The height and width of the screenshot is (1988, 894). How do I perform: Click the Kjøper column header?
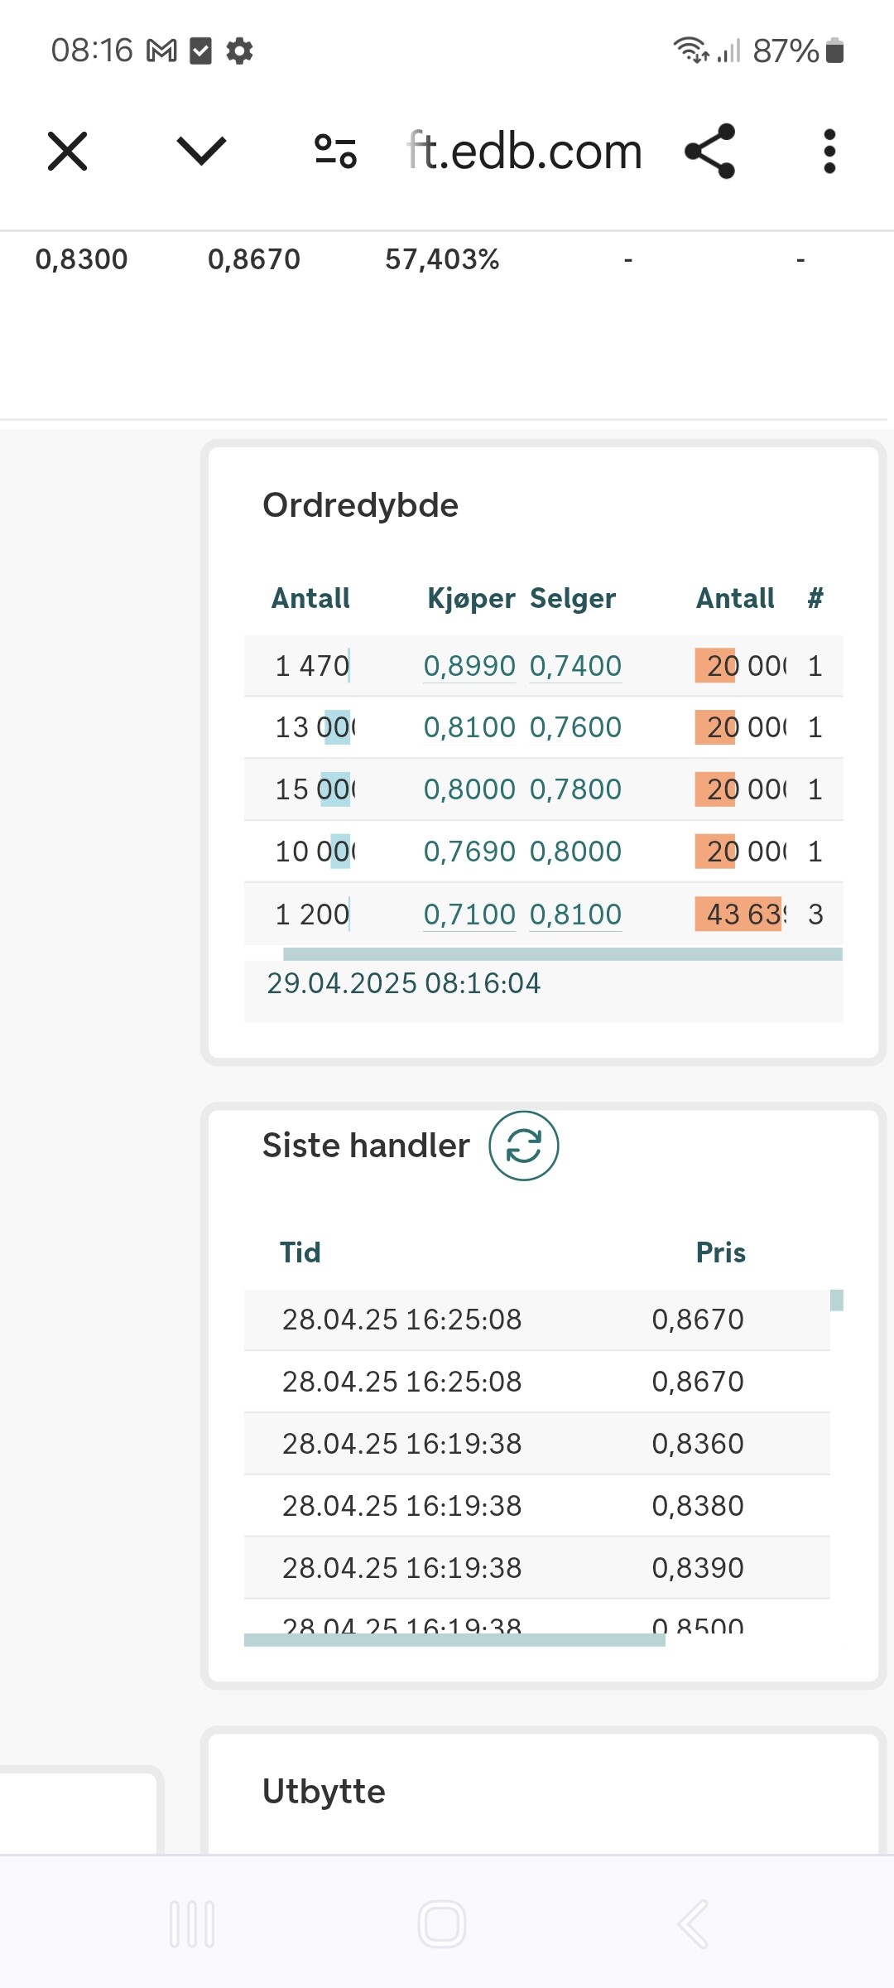pos(471,598)
